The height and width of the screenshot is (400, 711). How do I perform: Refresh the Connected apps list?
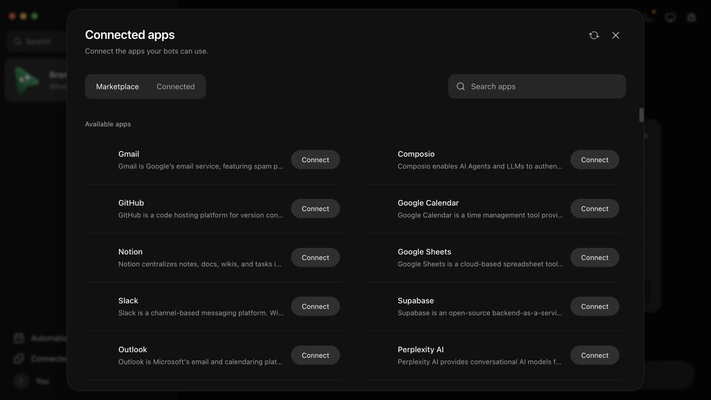594,35
